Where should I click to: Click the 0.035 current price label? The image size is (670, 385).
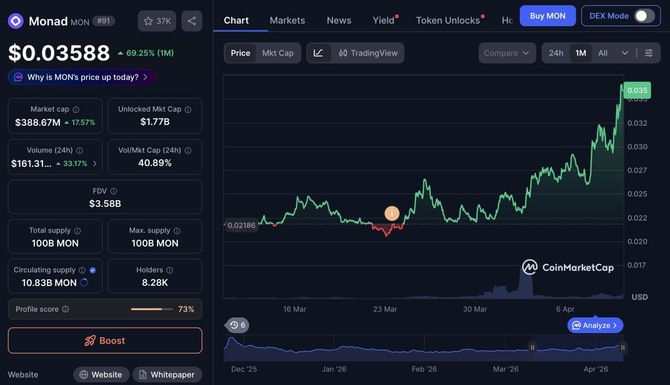coord(637,91)
